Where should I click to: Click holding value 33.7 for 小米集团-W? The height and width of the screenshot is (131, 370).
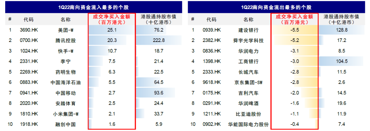point(159,114)
